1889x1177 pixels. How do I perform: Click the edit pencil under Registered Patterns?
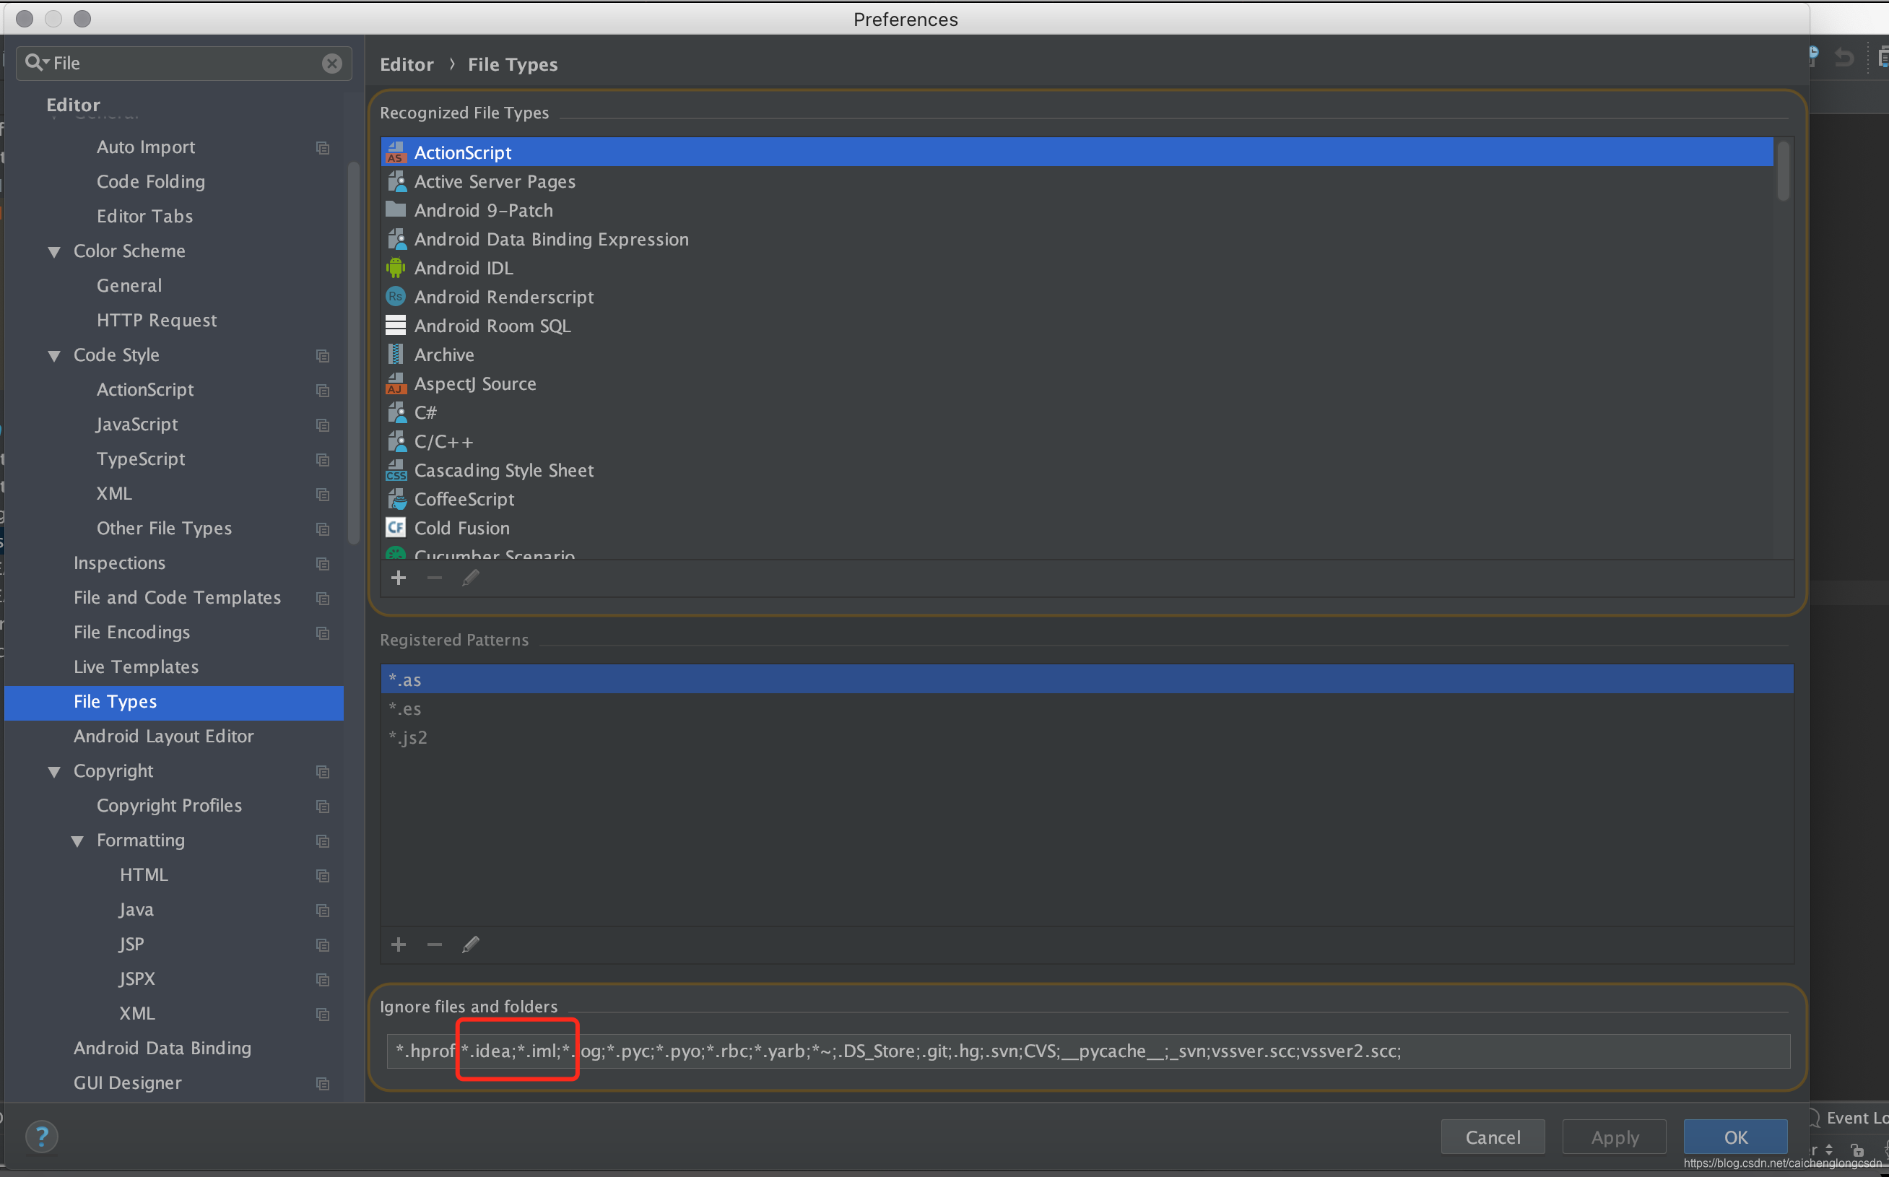tap(470, 944)
